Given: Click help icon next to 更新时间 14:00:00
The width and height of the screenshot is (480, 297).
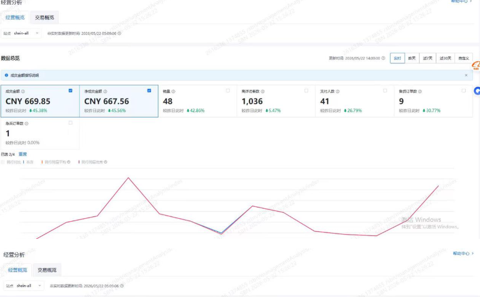Looking at the screenshot, I should point(383,58).
